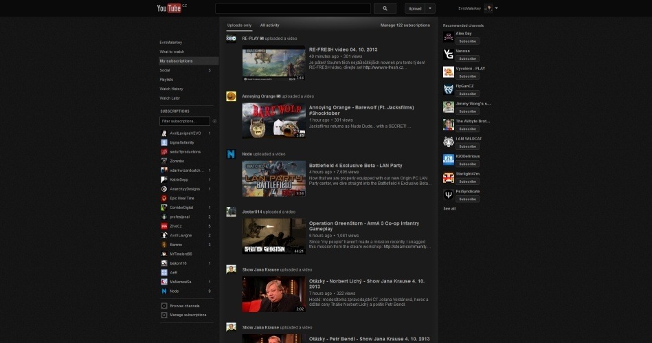Select the MrTimelord96 subscription entry
This screenshot has width=652, height=343.
(x=186, y=254)
